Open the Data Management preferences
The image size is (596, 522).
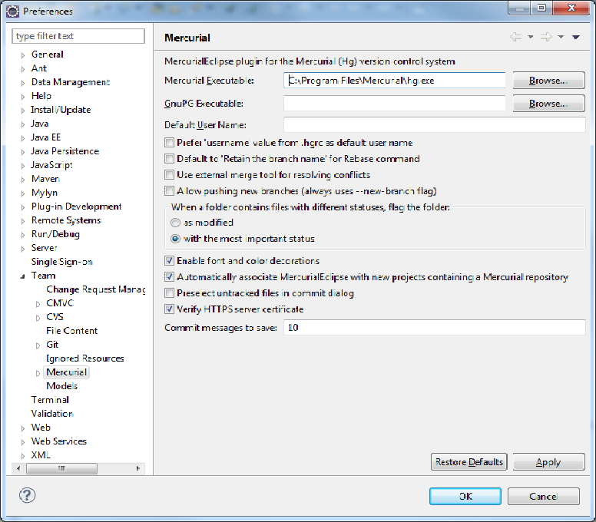(x=71, y=82)
